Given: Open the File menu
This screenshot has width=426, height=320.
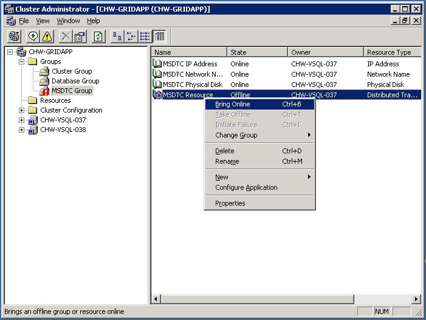Looking at the screenshot, I should [24, 21].
